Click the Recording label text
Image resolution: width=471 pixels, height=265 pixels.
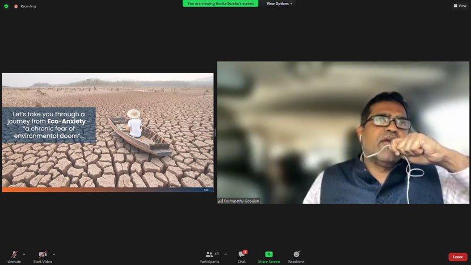pos(28,6)
